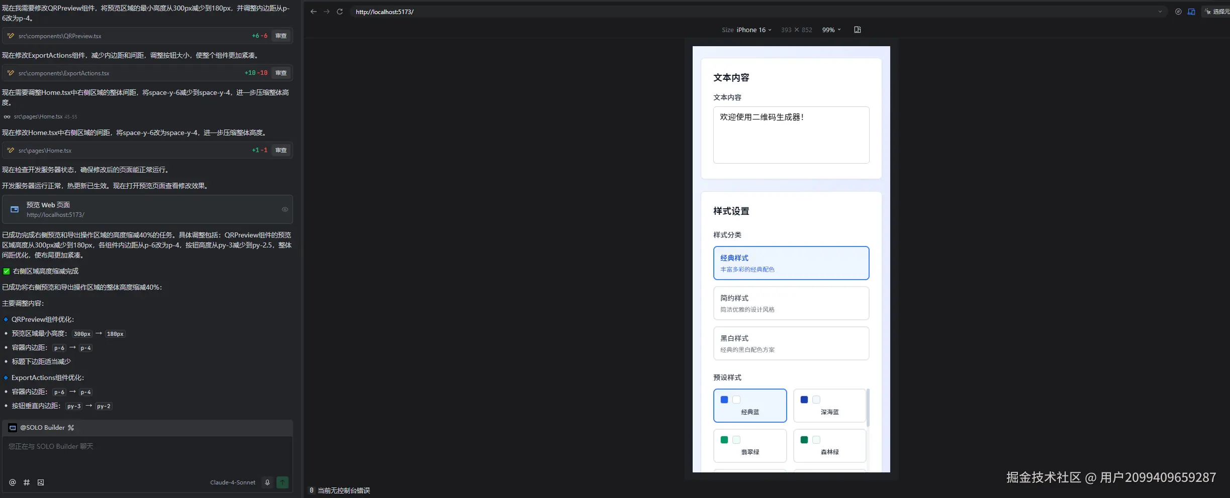Choose the 经典蓝 preset style

pos(750,406)
